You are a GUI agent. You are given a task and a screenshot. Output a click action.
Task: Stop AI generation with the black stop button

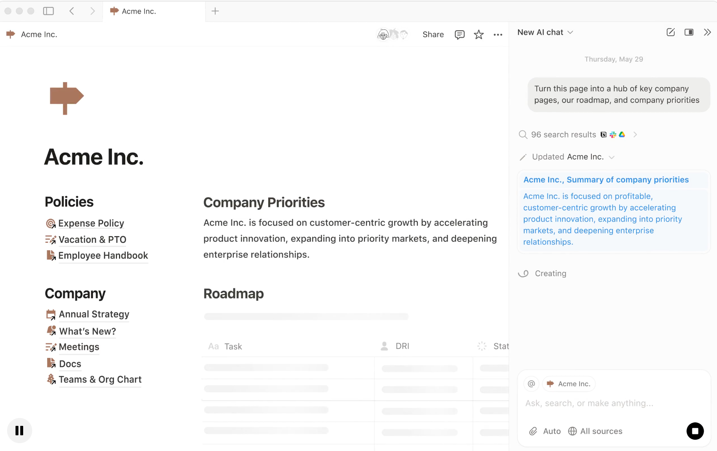pos(695,431)
